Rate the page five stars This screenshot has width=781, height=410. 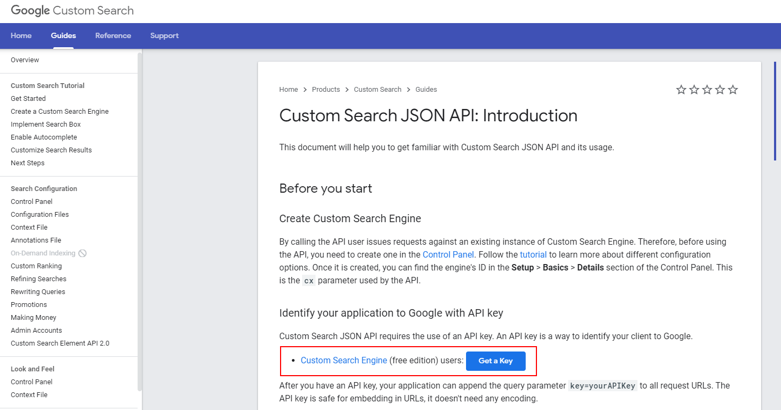tap(733, 90)
